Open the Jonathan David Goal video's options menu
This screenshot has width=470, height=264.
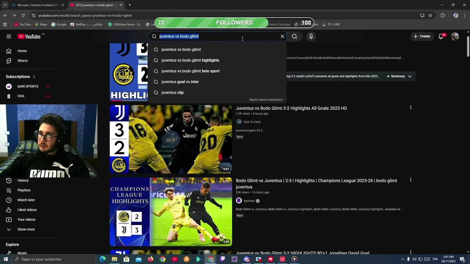tap(411, 252)
